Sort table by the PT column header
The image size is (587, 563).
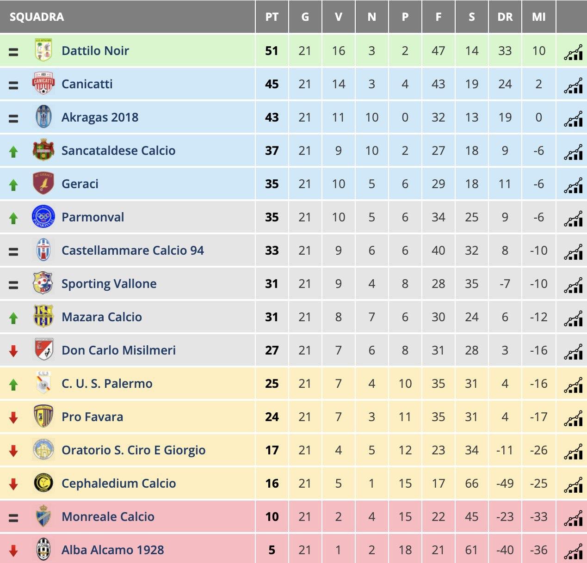[272, 17]
